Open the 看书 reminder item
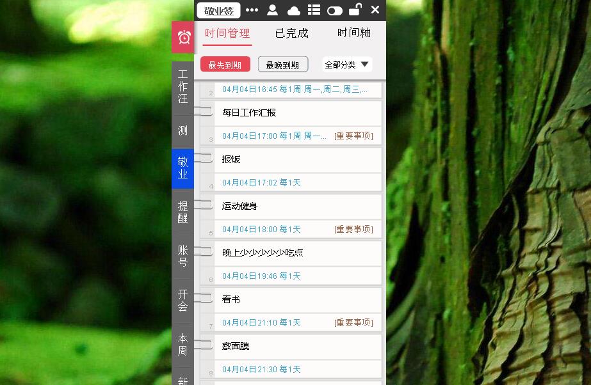The image size is (591, 385). 298,299
